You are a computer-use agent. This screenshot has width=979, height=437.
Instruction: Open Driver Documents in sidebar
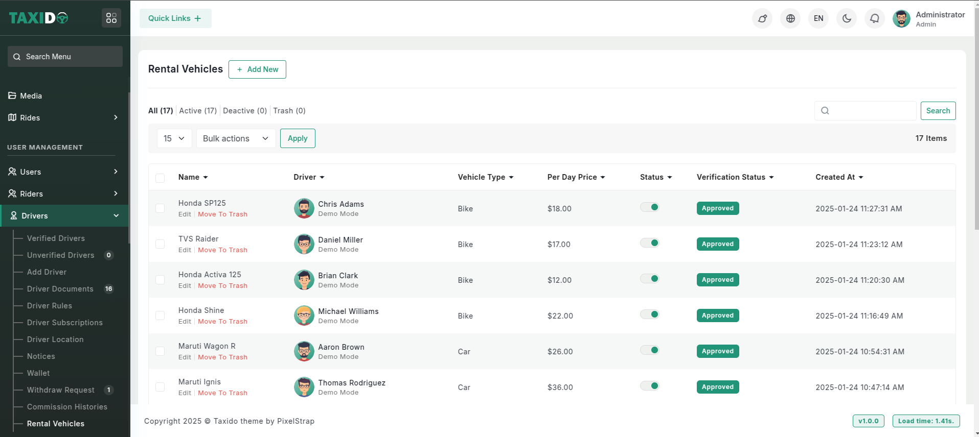(x=60, y=289)
